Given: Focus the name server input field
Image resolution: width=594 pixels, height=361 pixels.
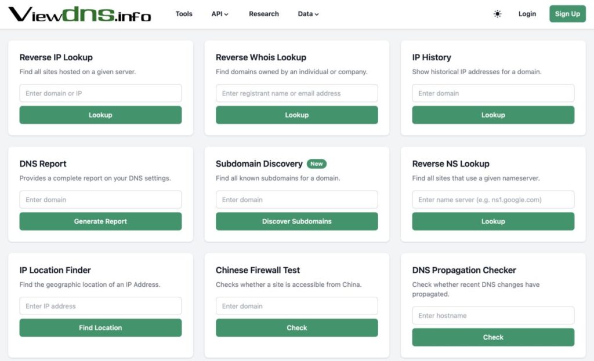Looking at the screenshot, I should click(x=493, y=200).
